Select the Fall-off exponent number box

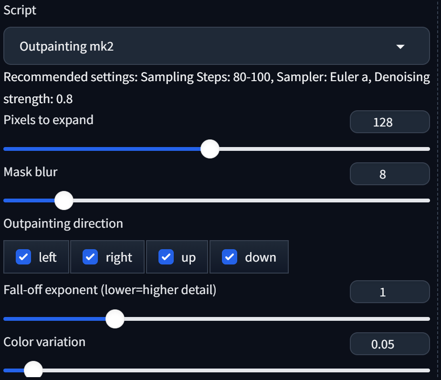coord(389,292)
